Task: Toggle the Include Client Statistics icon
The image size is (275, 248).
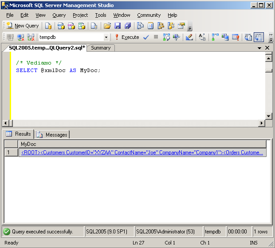Action: pos(225,37)
